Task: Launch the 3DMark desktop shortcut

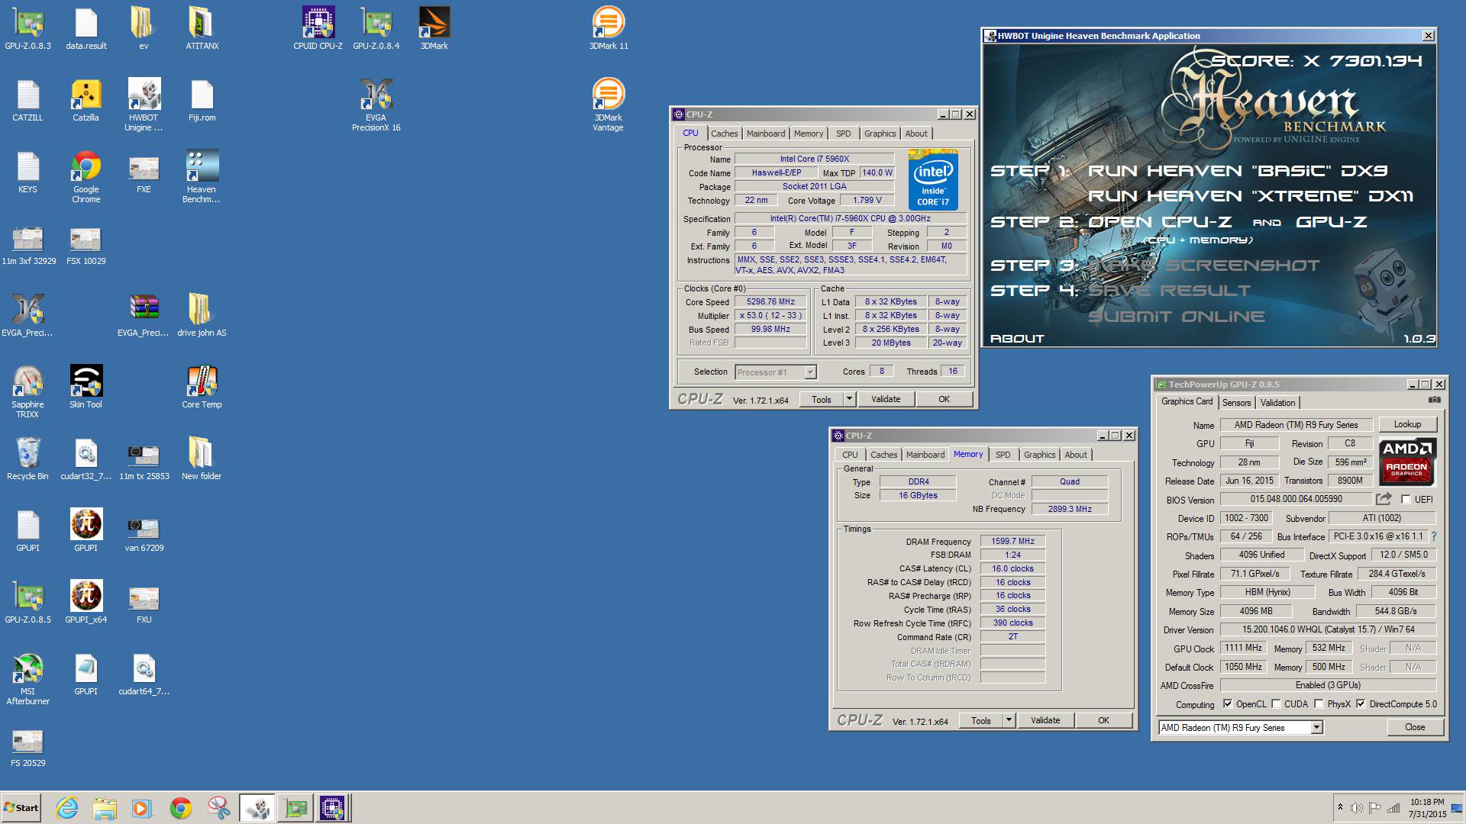Action: click(434, 29)
